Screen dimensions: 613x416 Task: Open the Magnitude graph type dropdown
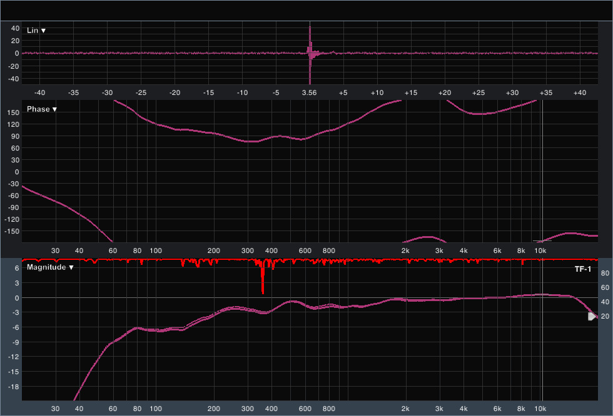(x=50, y=267)
